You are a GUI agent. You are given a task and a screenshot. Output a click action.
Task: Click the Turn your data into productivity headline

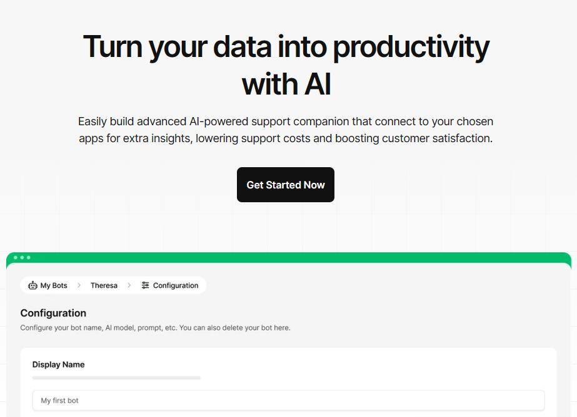[286, 47]
